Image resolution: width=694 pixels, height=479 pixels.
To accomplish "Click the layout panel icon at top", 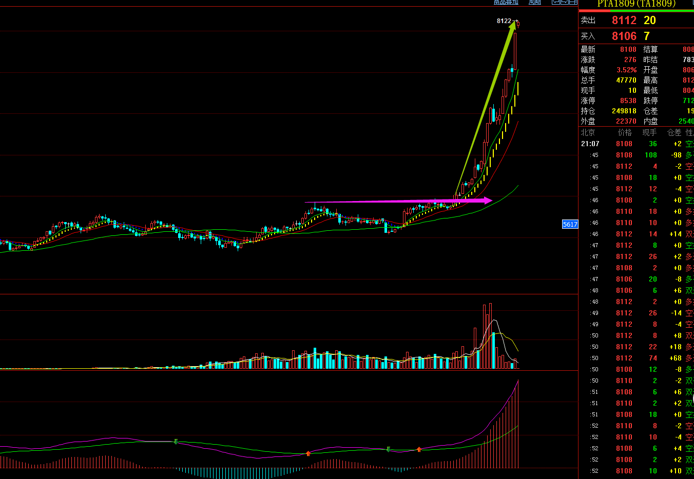I will (573, 2).
